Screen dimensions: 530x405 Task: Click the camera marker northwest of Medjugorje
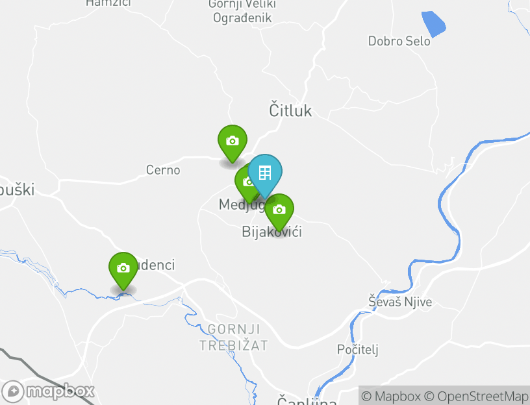[233, 142]
